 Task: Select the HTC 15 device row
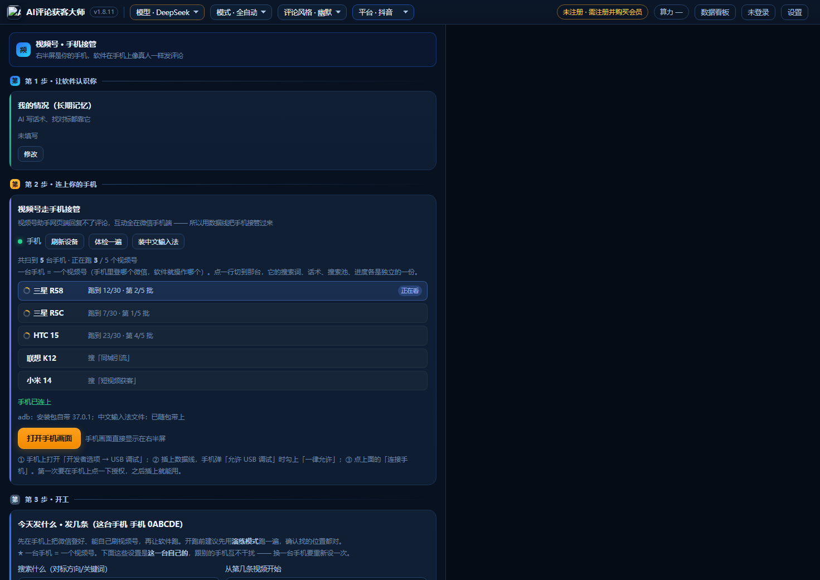pyautogui.click(x=222, y=336)
